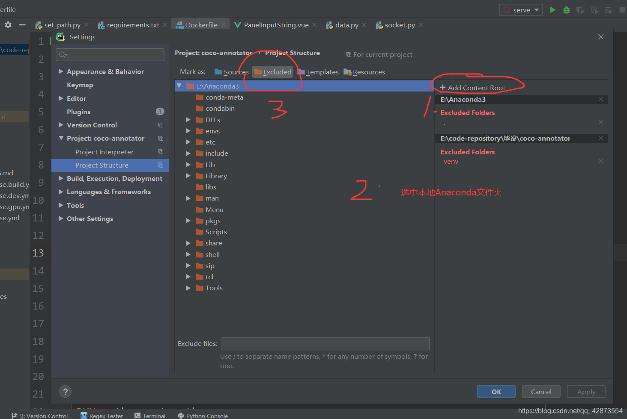The width and height of the screenshot is (627, 419).
Task: Click inside the Exclude files field
Action: (325, 343)
